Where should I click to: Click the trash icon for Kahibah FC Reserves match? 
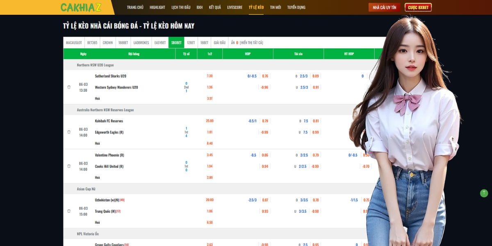pyautogui.click(x=69, y=132)
